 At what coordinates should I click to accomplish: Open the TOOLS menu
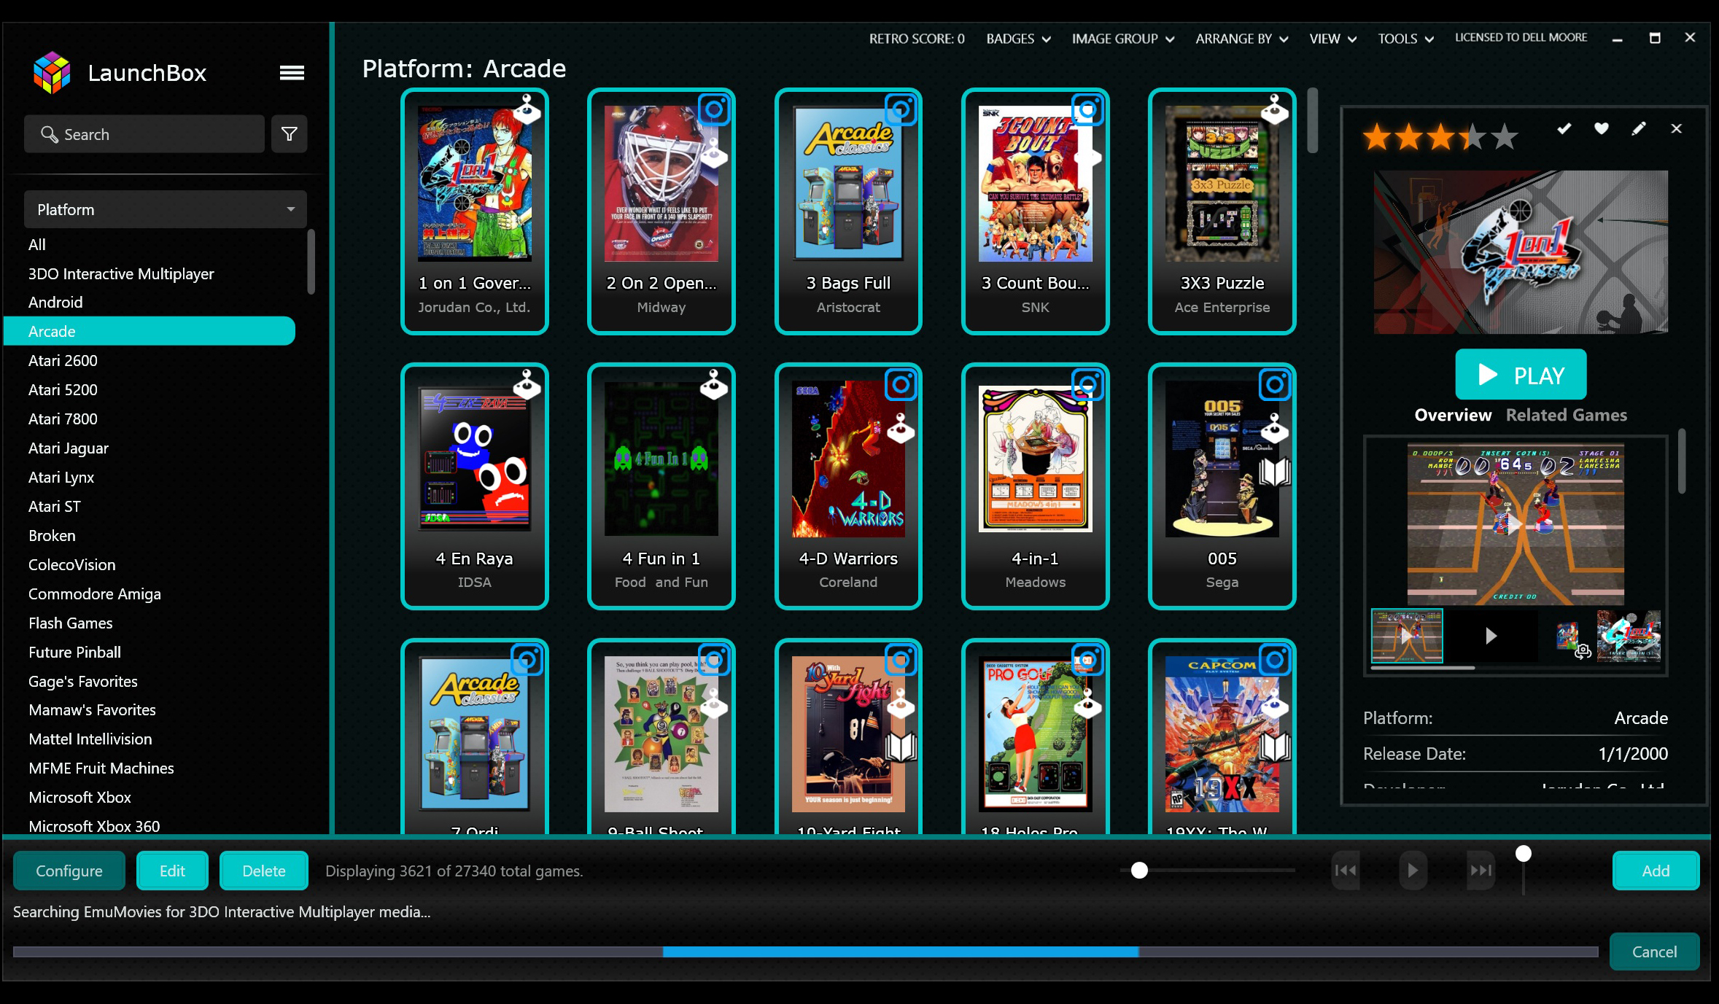coord(1405,39)
